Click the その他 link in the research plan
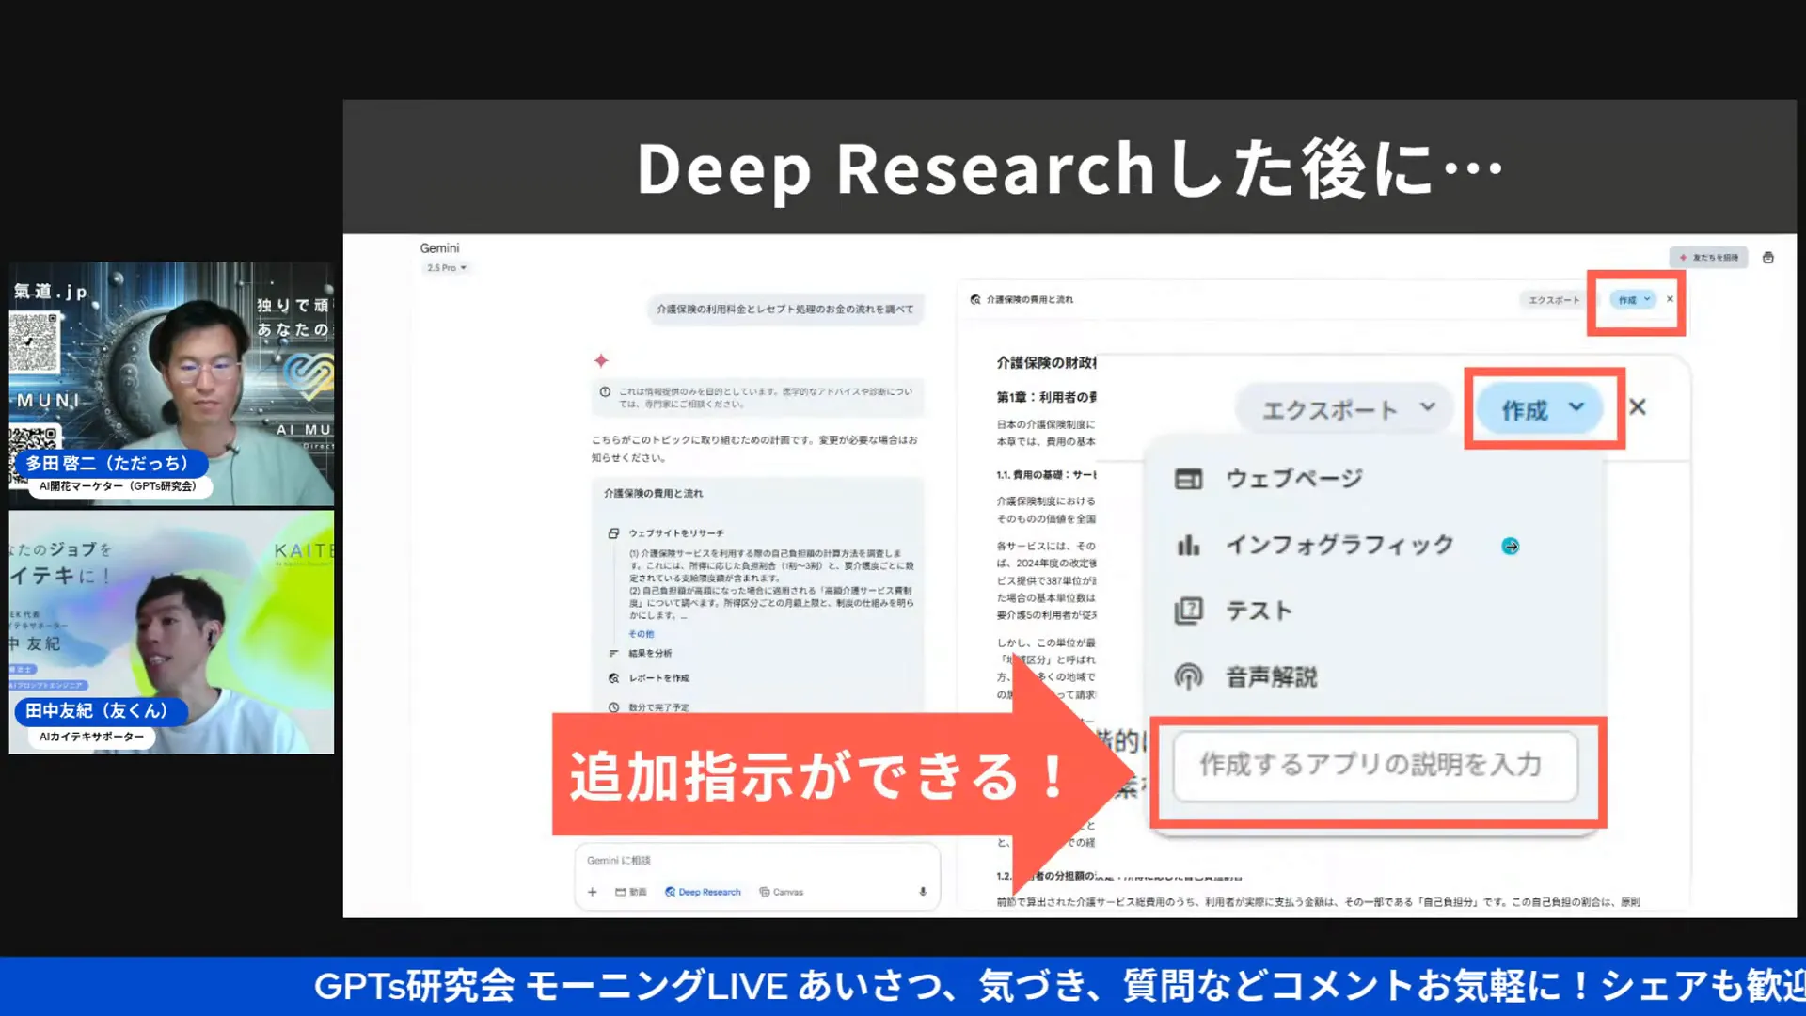This screenshot has height=1016, width=1806. [x=642, y=634]
